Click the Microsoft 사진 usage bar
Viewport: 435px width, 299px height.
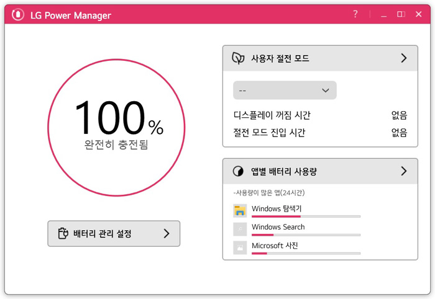point(306,253)
